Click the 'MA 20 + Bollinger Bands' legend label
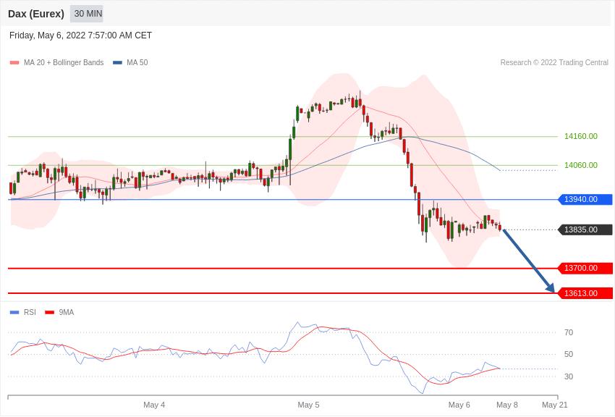This screenshot has height=417, width=615. coord(64,62)
